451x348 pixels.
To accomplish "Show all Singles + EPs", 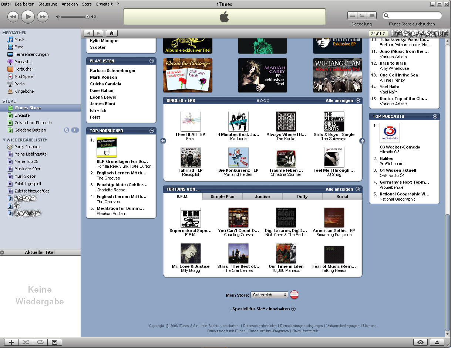I will pos(343,100).
